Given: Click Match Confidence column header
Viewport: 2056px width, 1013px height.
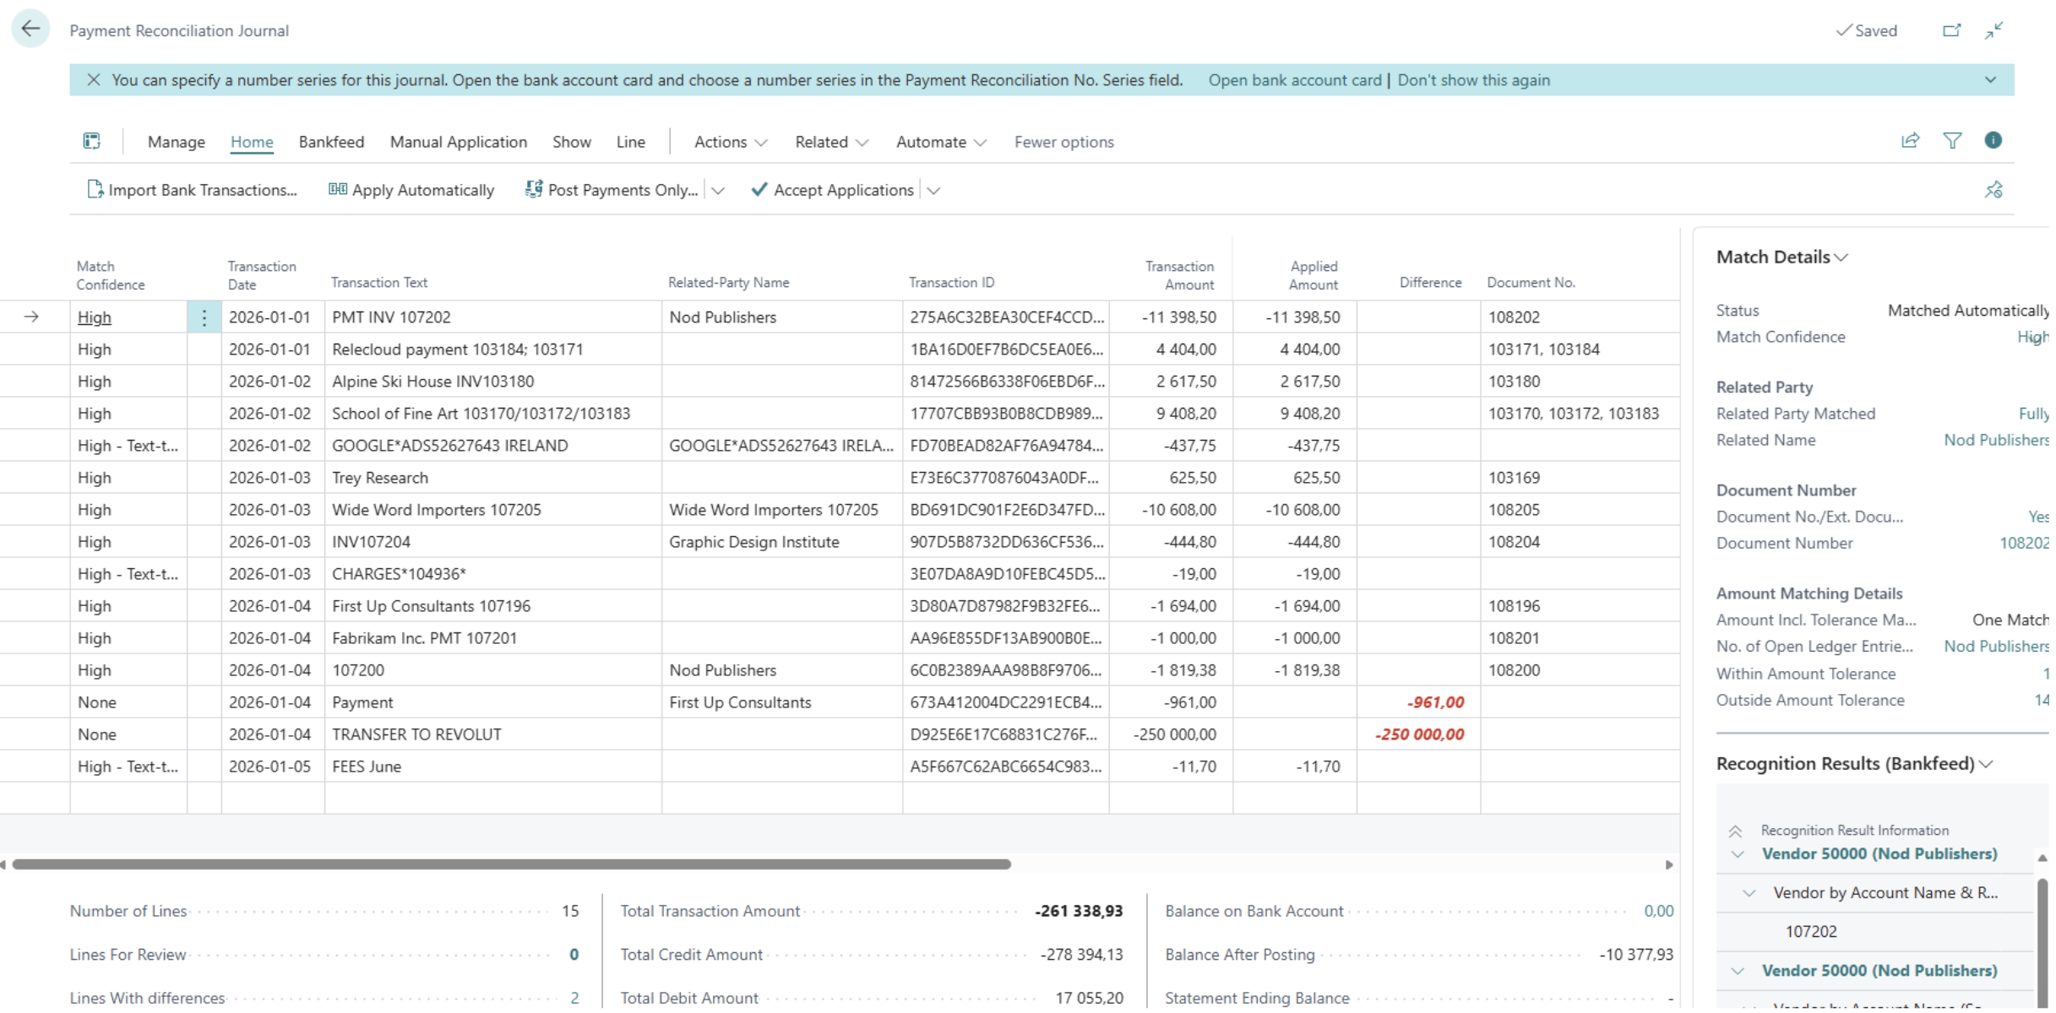Looking at the screenshot, I should (111, 275).
